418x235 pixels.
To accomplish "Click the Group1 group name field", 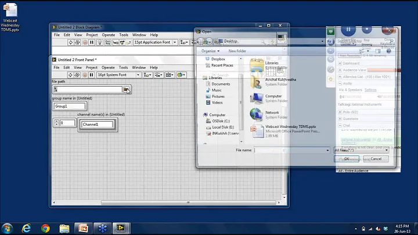I will coord(69,106).
